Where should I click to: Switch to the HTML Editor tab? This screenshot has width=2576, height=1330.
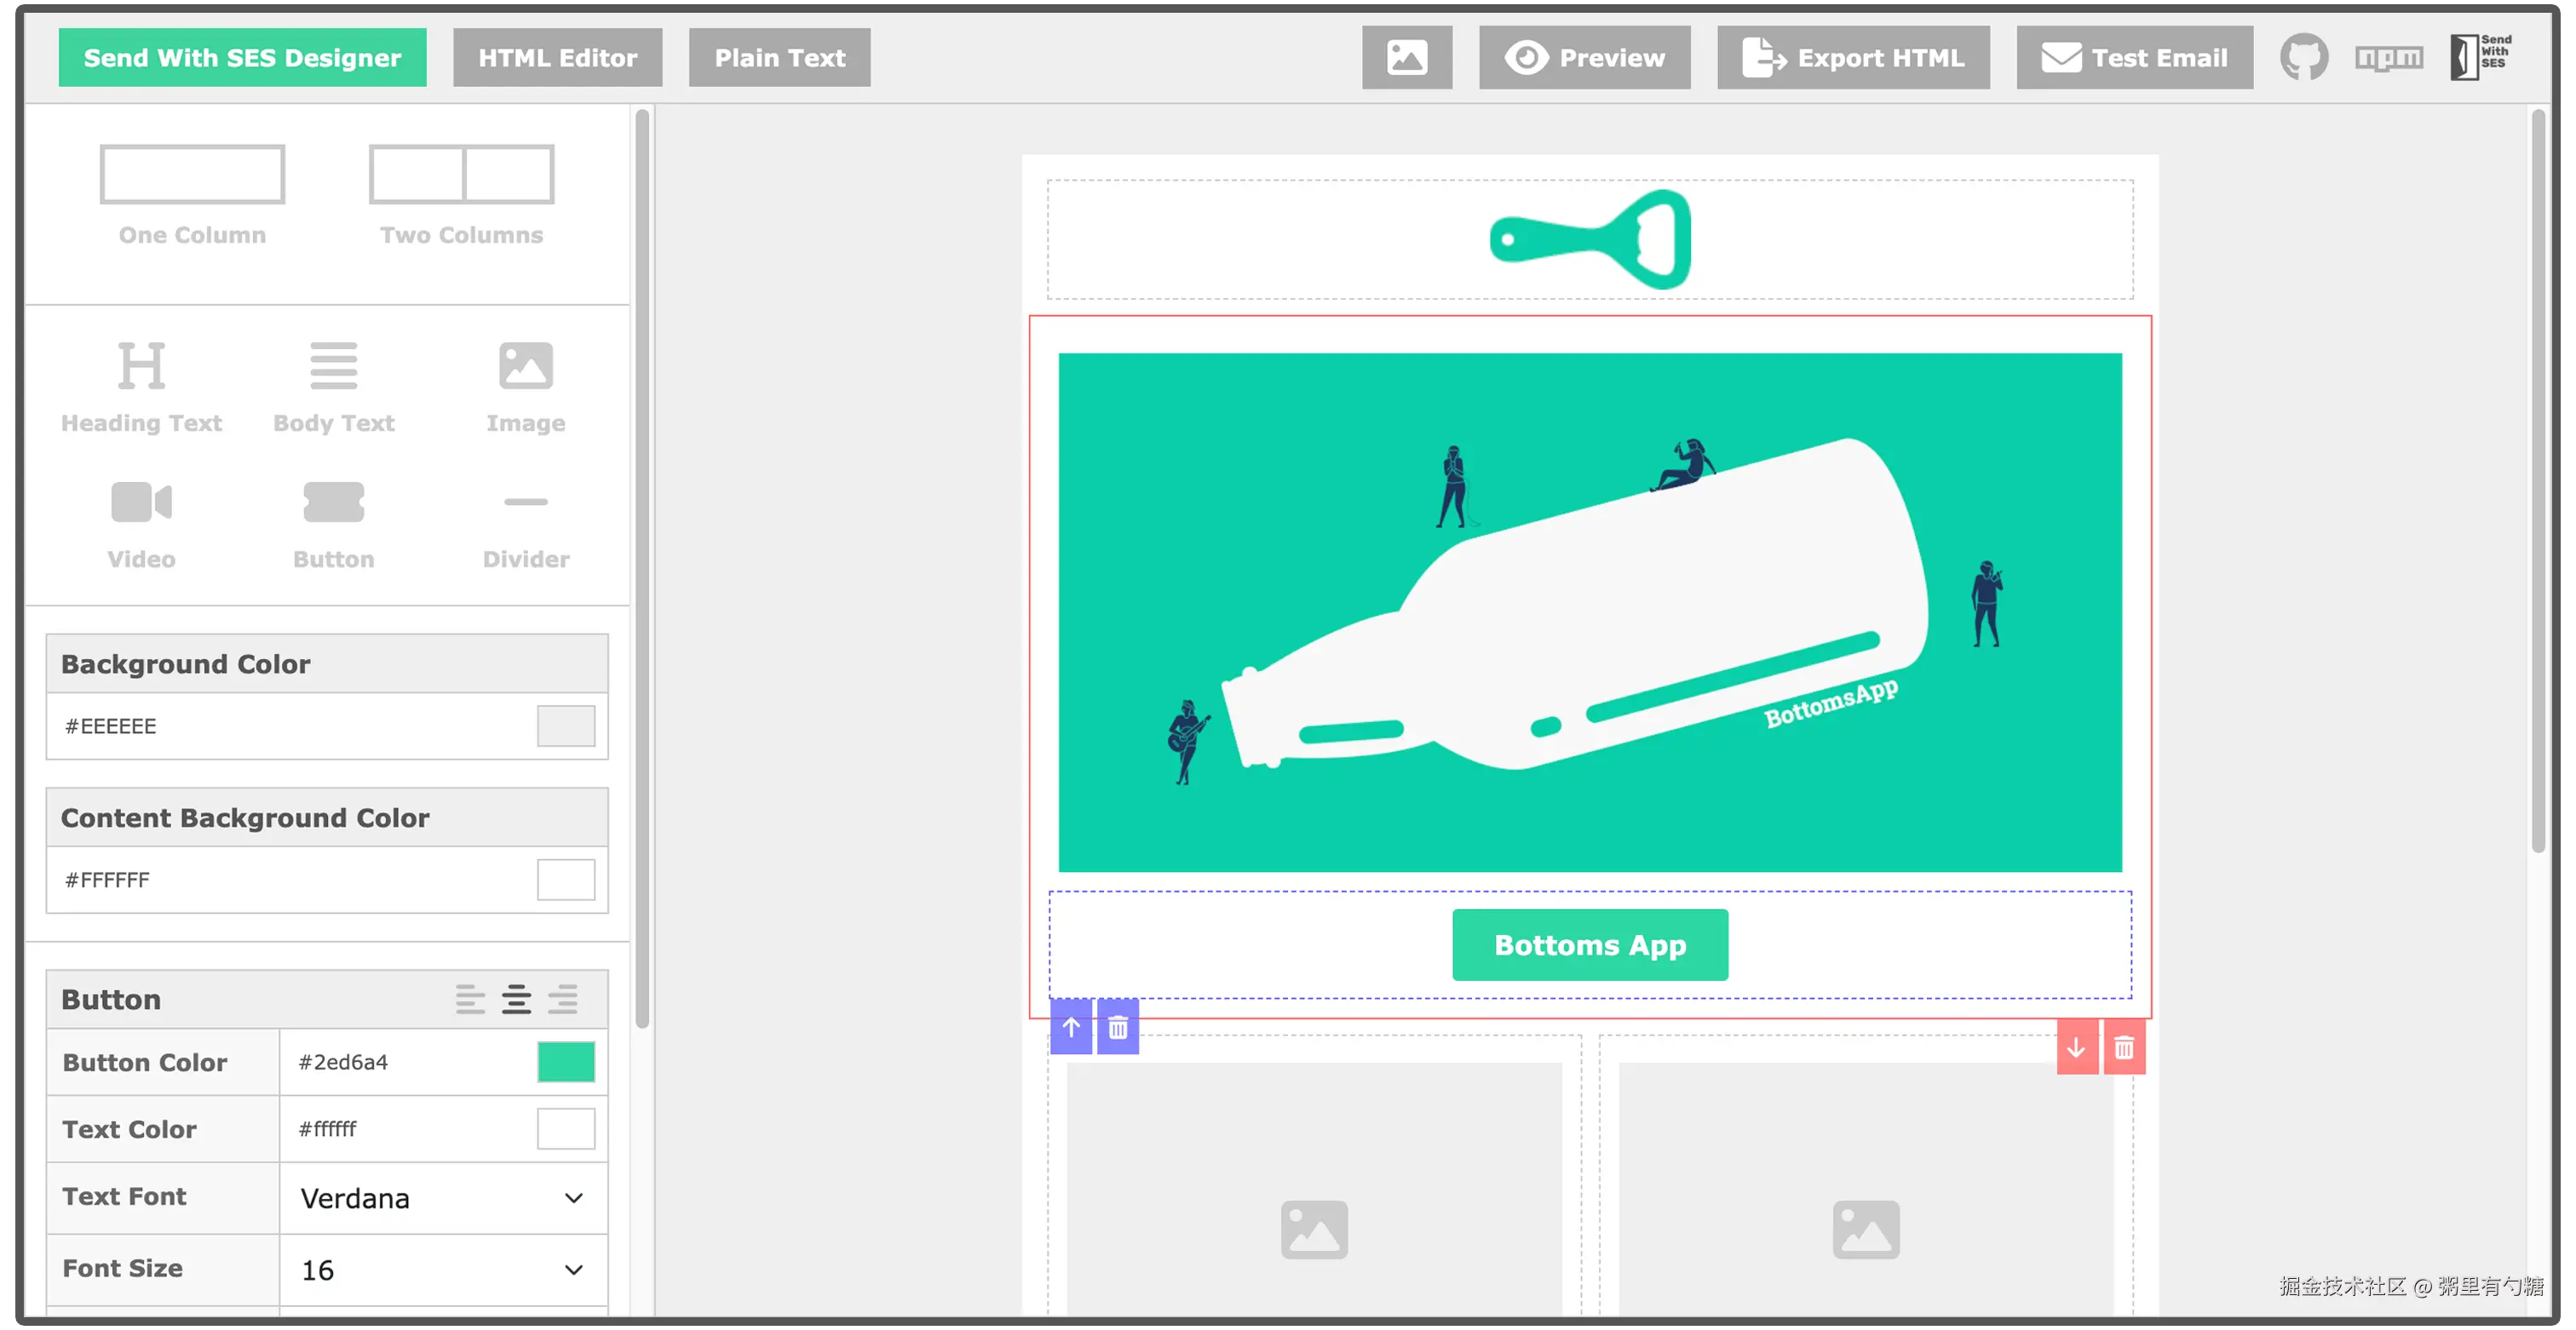pyautogui.click(x=557, y=57)
